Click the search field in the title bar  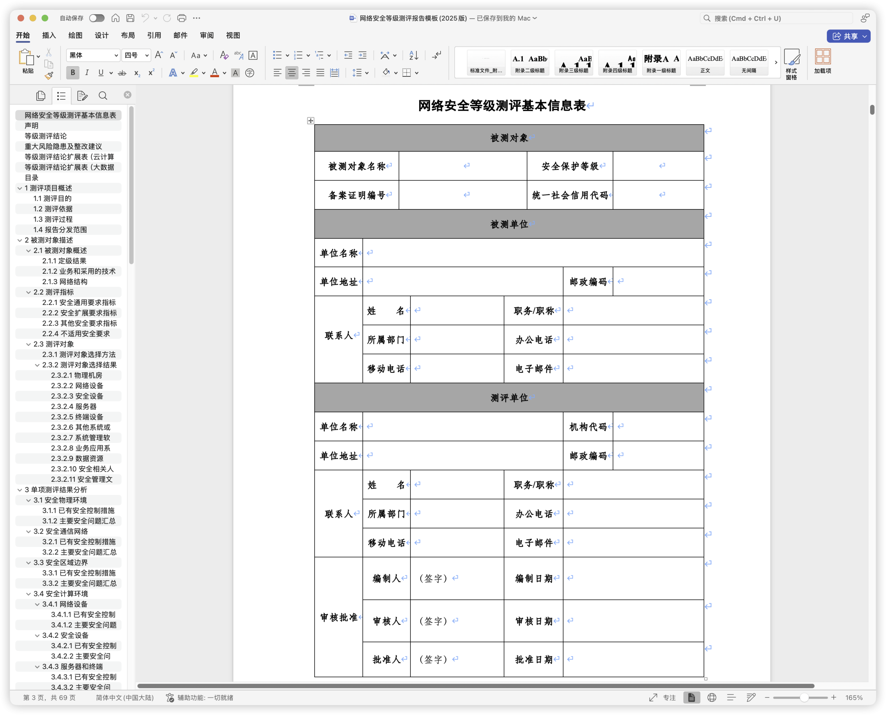[x=776, y=18]
